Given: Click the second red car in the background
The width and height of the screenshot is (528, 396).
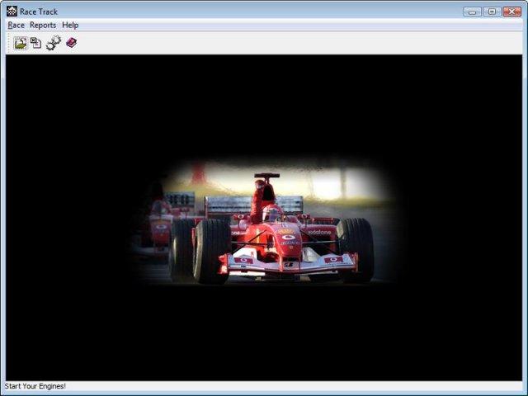Looking at the screenshot, I should coord(159,223).
